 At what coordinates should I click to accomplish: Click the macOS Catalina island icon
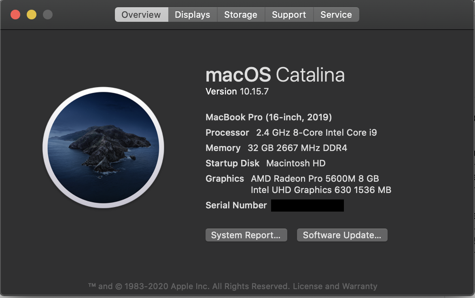point(103,147)
